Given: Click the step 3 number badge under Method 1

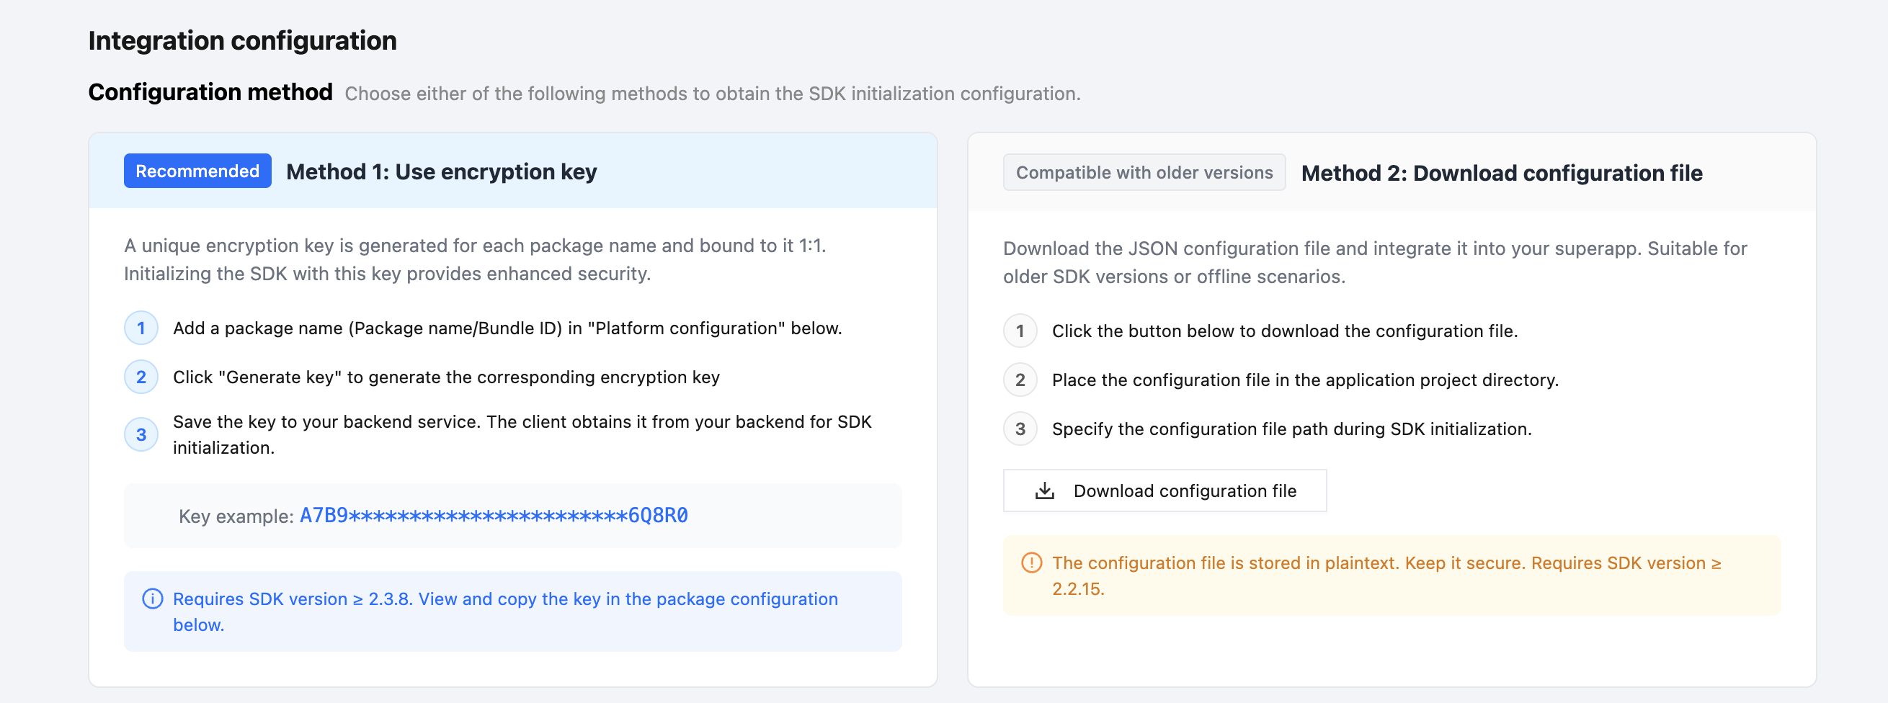Looking at the screenshot, I should click(141, 435).
